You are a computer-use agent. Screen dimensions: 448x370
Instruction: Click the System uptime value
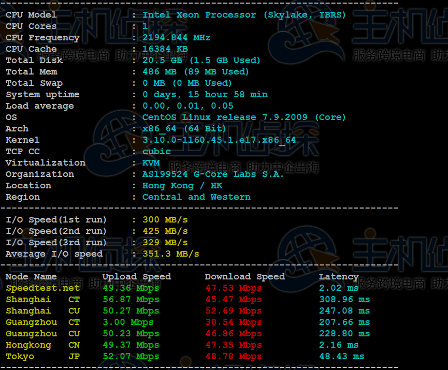[205, 95]
